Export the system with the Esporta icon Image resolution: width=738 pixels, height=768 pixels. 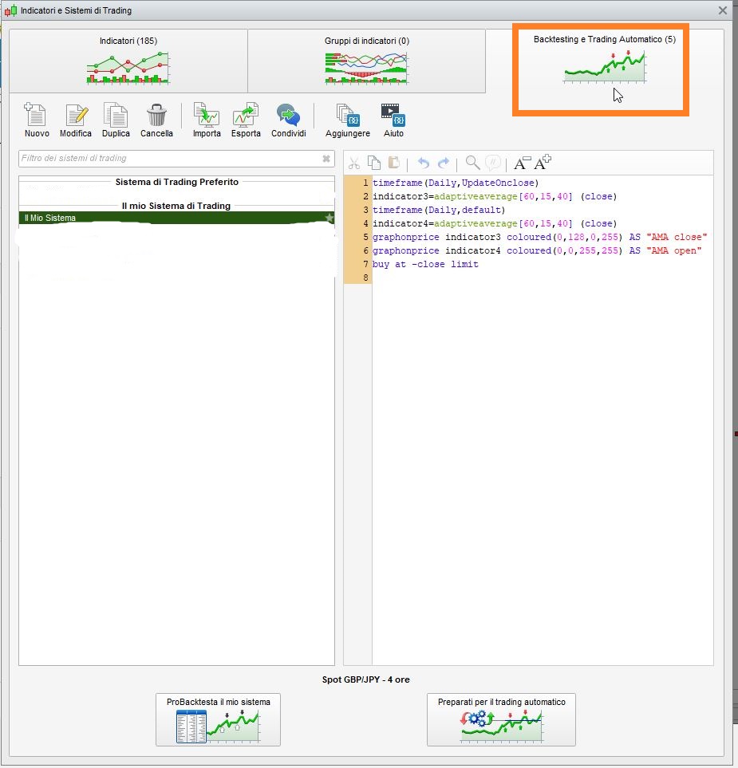[246, 120]
